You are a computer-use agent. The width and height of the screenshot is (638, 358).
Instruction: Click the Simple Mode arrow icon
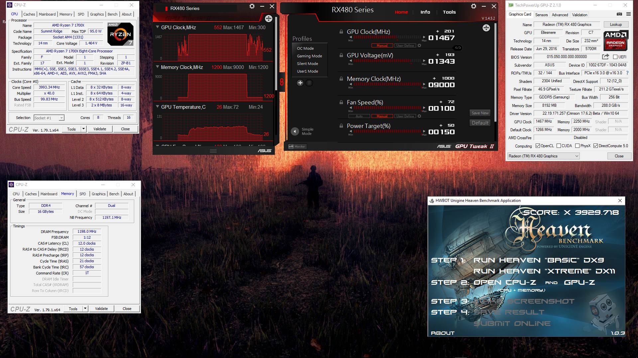tap(295, 132)
